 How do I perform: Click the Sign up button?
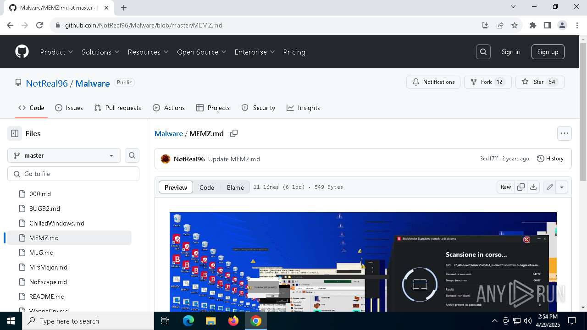[548, 52]
